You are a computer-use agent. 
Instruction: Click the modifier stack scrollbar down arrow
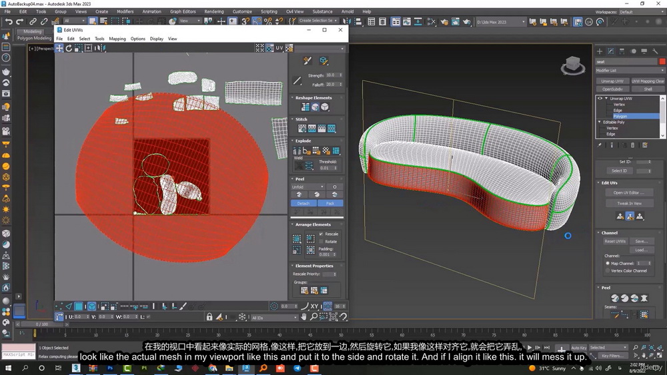[x=662, y=135]
